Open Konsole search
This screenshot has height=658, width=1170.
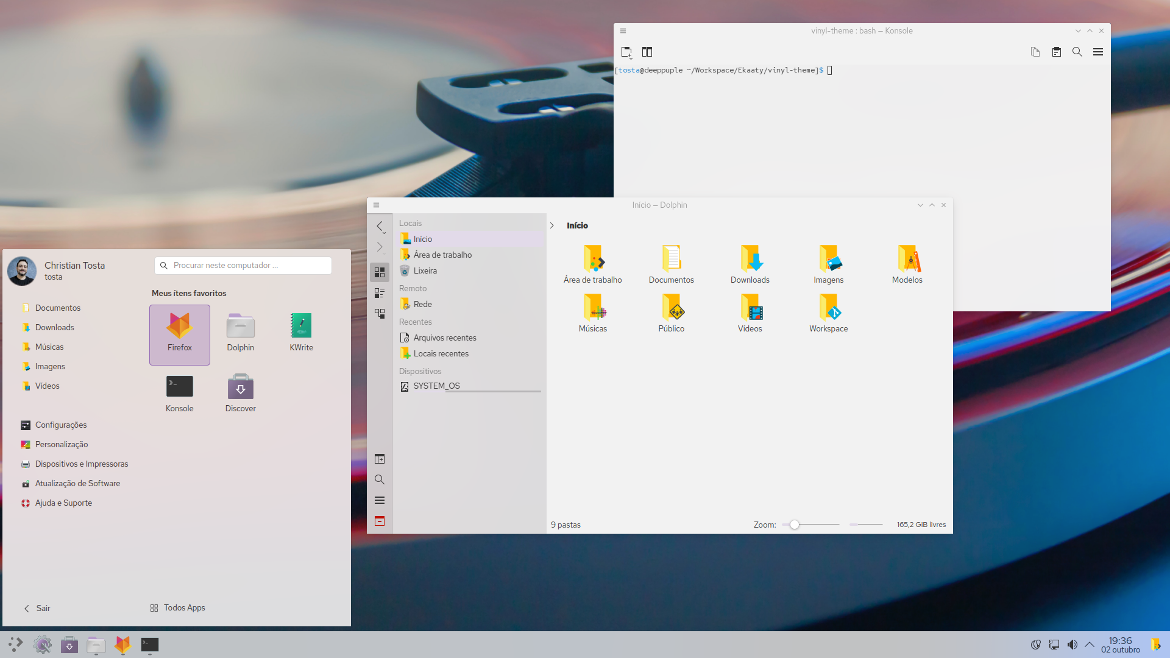[1077, 52]
